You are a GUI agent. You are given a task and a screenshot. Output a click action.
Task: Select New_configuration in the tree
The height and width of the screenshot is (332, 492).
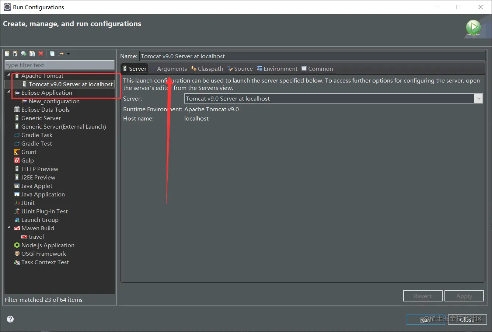pos(54,101)
